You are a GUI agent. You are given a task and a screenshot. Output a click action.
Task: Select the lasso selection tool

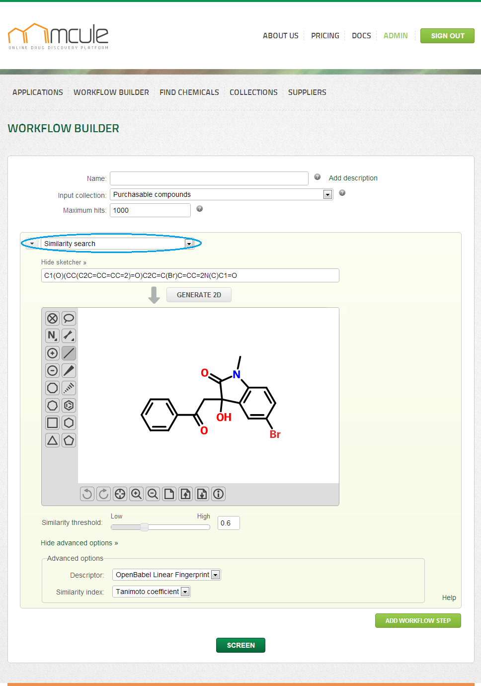[69, 318]
